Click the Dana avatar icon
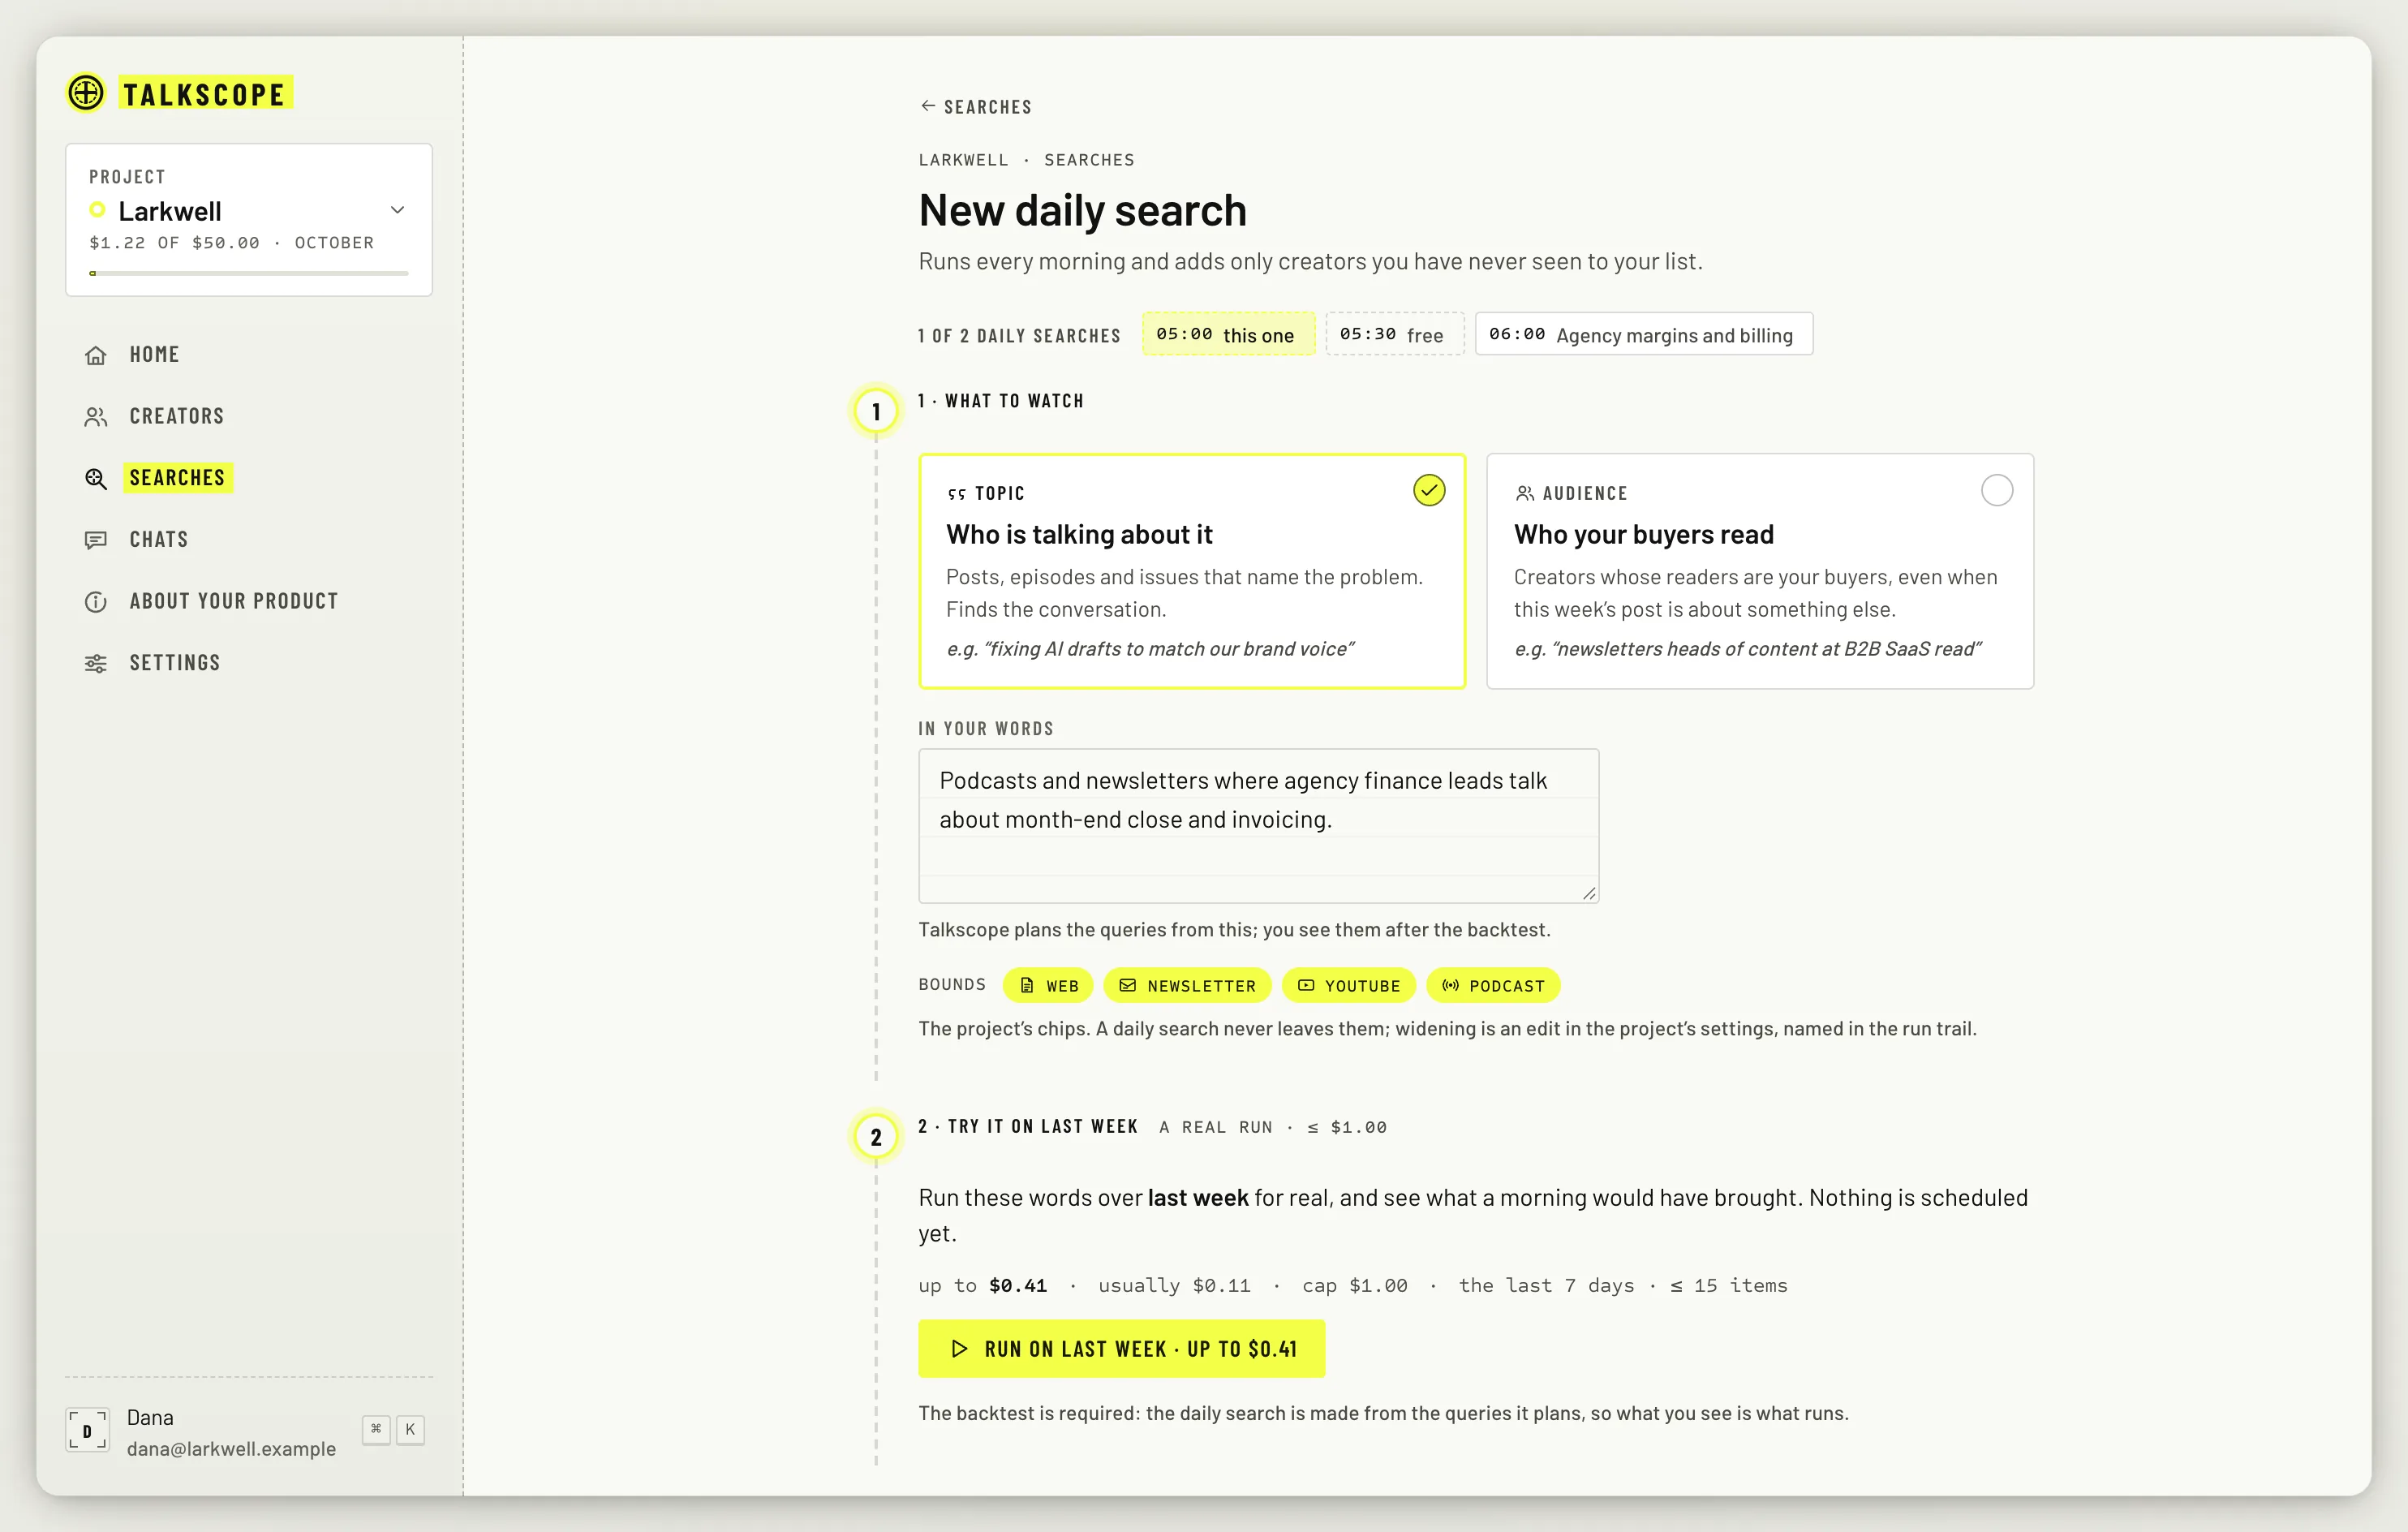Viewport: 2408px width, 1532px height. pos(87,1431)
